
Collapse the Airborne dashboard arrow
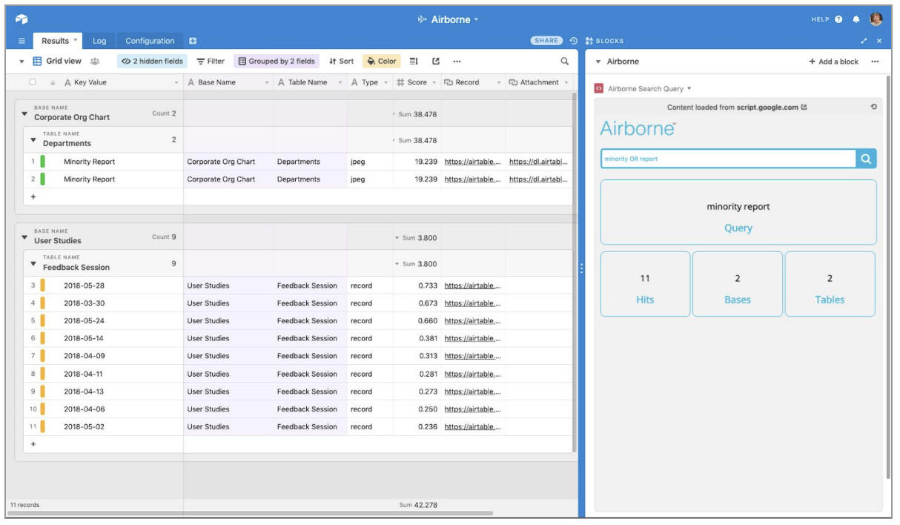[599, 62]
